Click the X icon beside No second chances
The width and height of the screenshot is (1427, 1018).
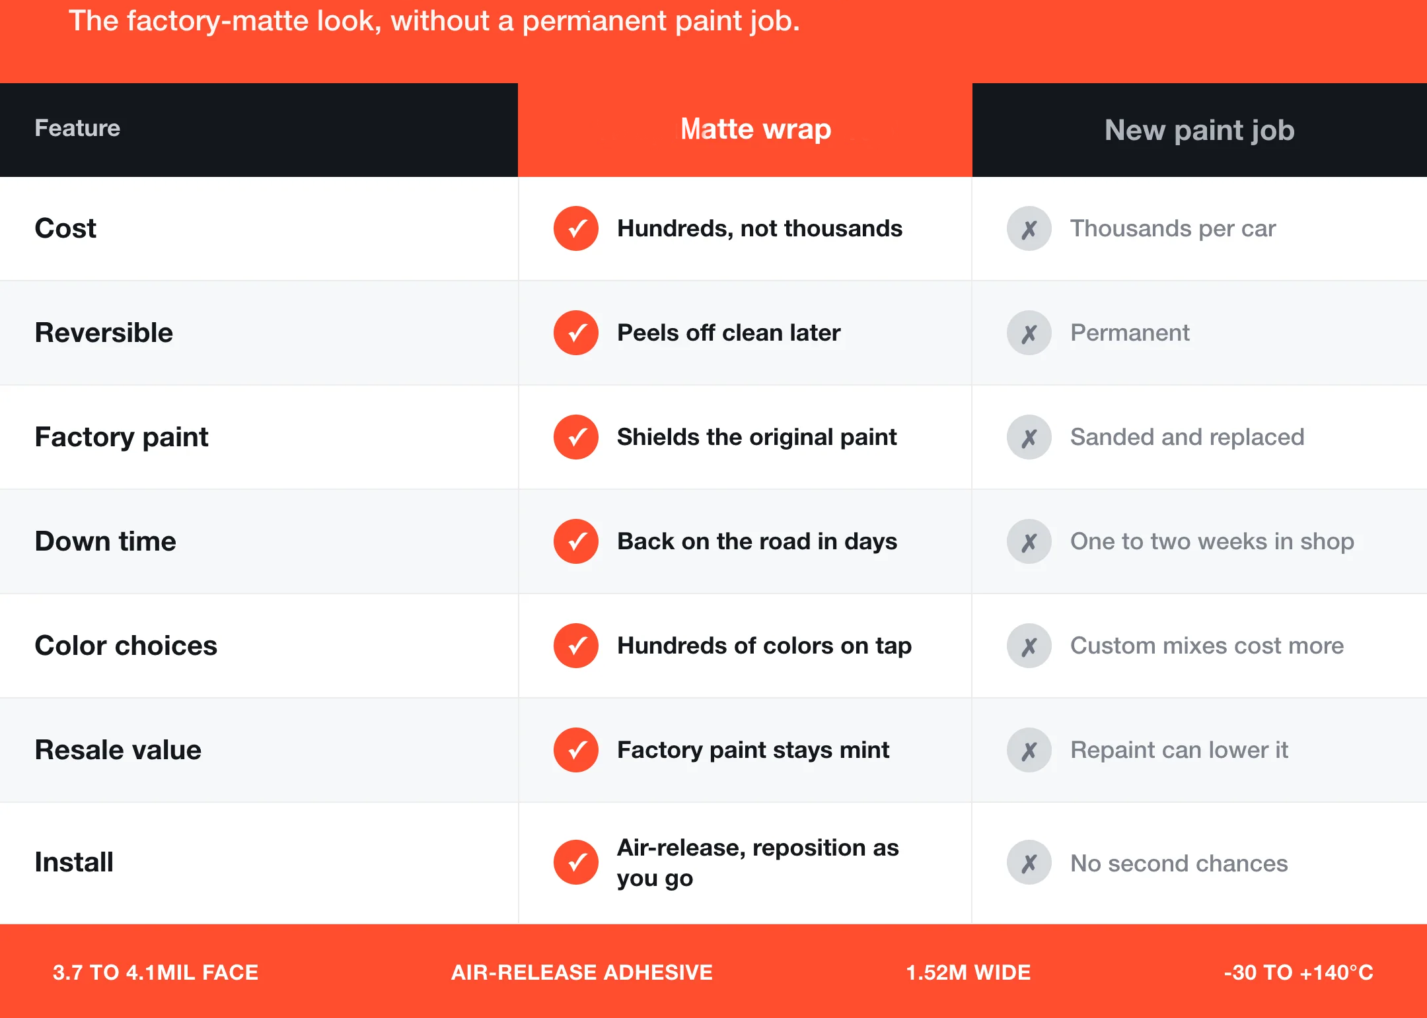pos(1029,862)
